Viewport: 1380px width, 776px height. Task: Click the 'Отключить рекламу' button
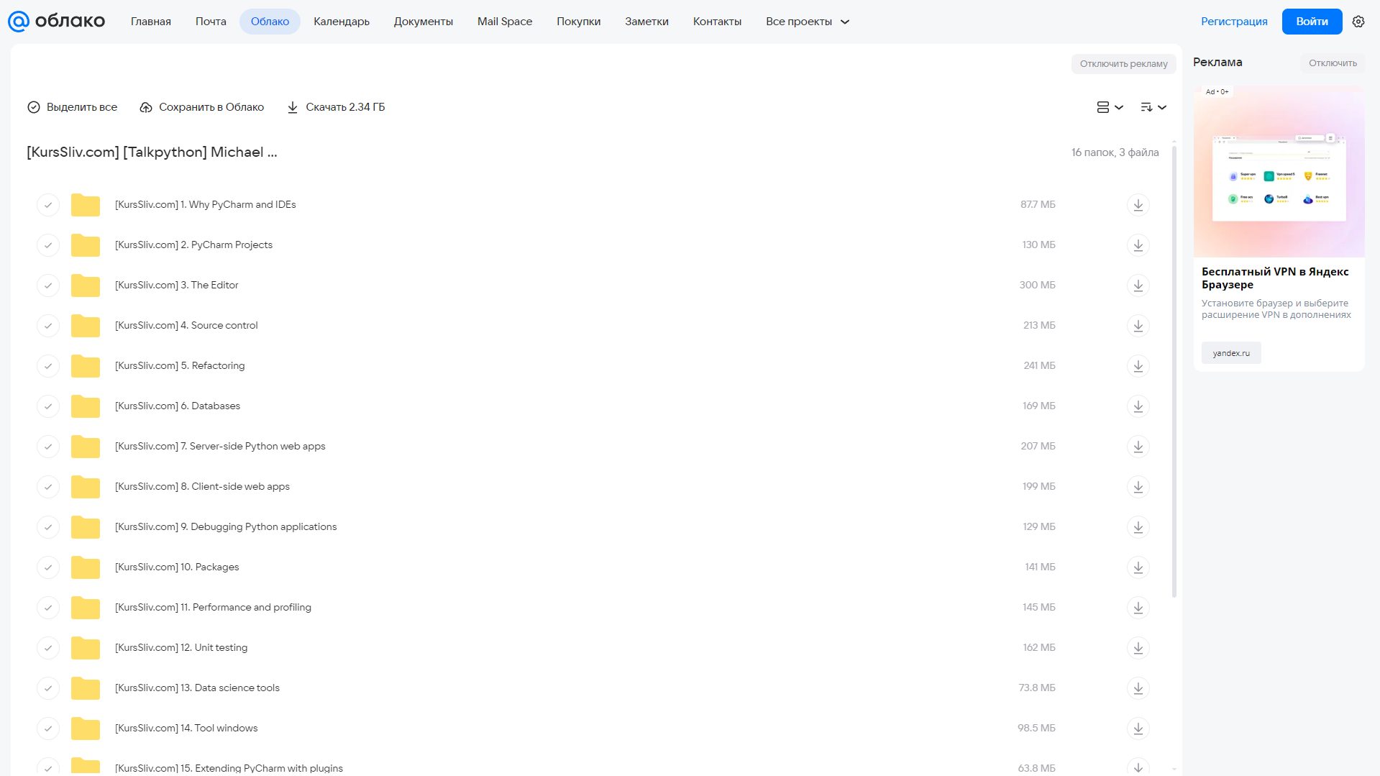pyautogui.click(x=1123, y=64)
